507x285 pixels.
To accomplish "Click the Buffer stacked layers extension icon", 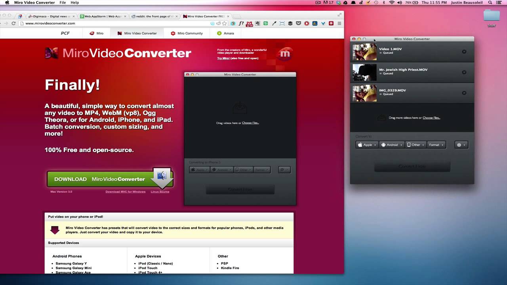I will tap(290, 23).
